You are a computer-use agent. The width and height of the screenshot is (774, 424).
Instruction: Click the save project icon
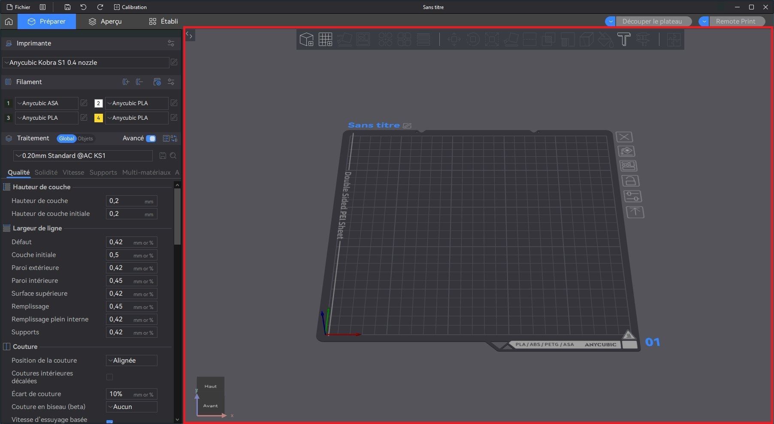[67, 7]
